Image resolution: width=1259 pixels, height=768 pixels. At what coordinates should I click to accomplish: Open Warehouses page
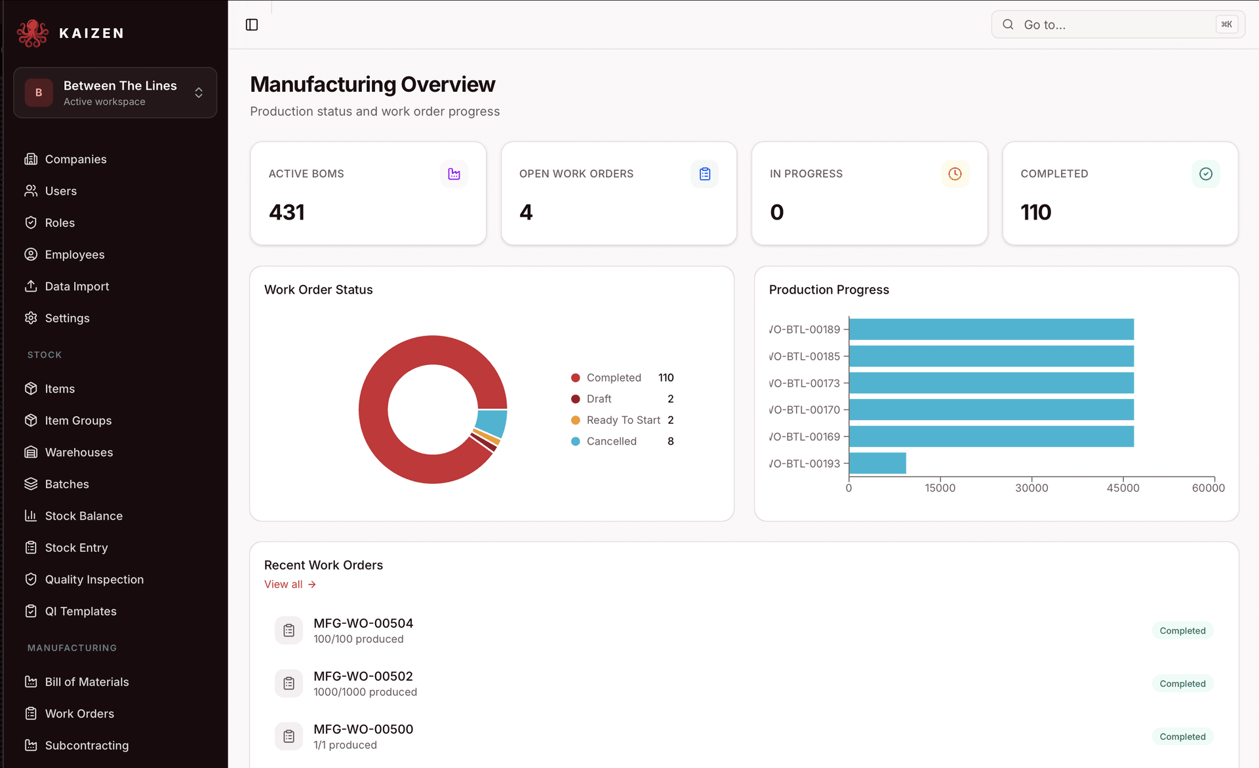[79, 452]
